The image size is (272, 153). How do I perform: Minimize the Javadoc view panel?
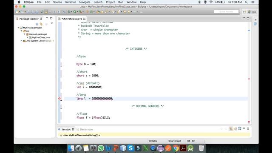(244, 128)
